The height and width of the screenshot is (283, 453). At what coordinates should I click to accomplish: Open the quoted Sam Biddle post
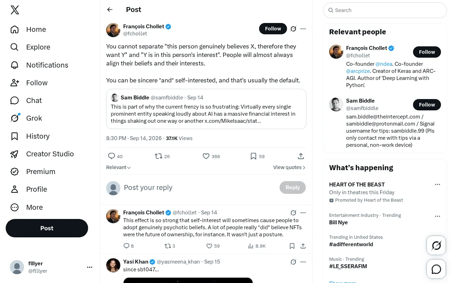point(206,109)
